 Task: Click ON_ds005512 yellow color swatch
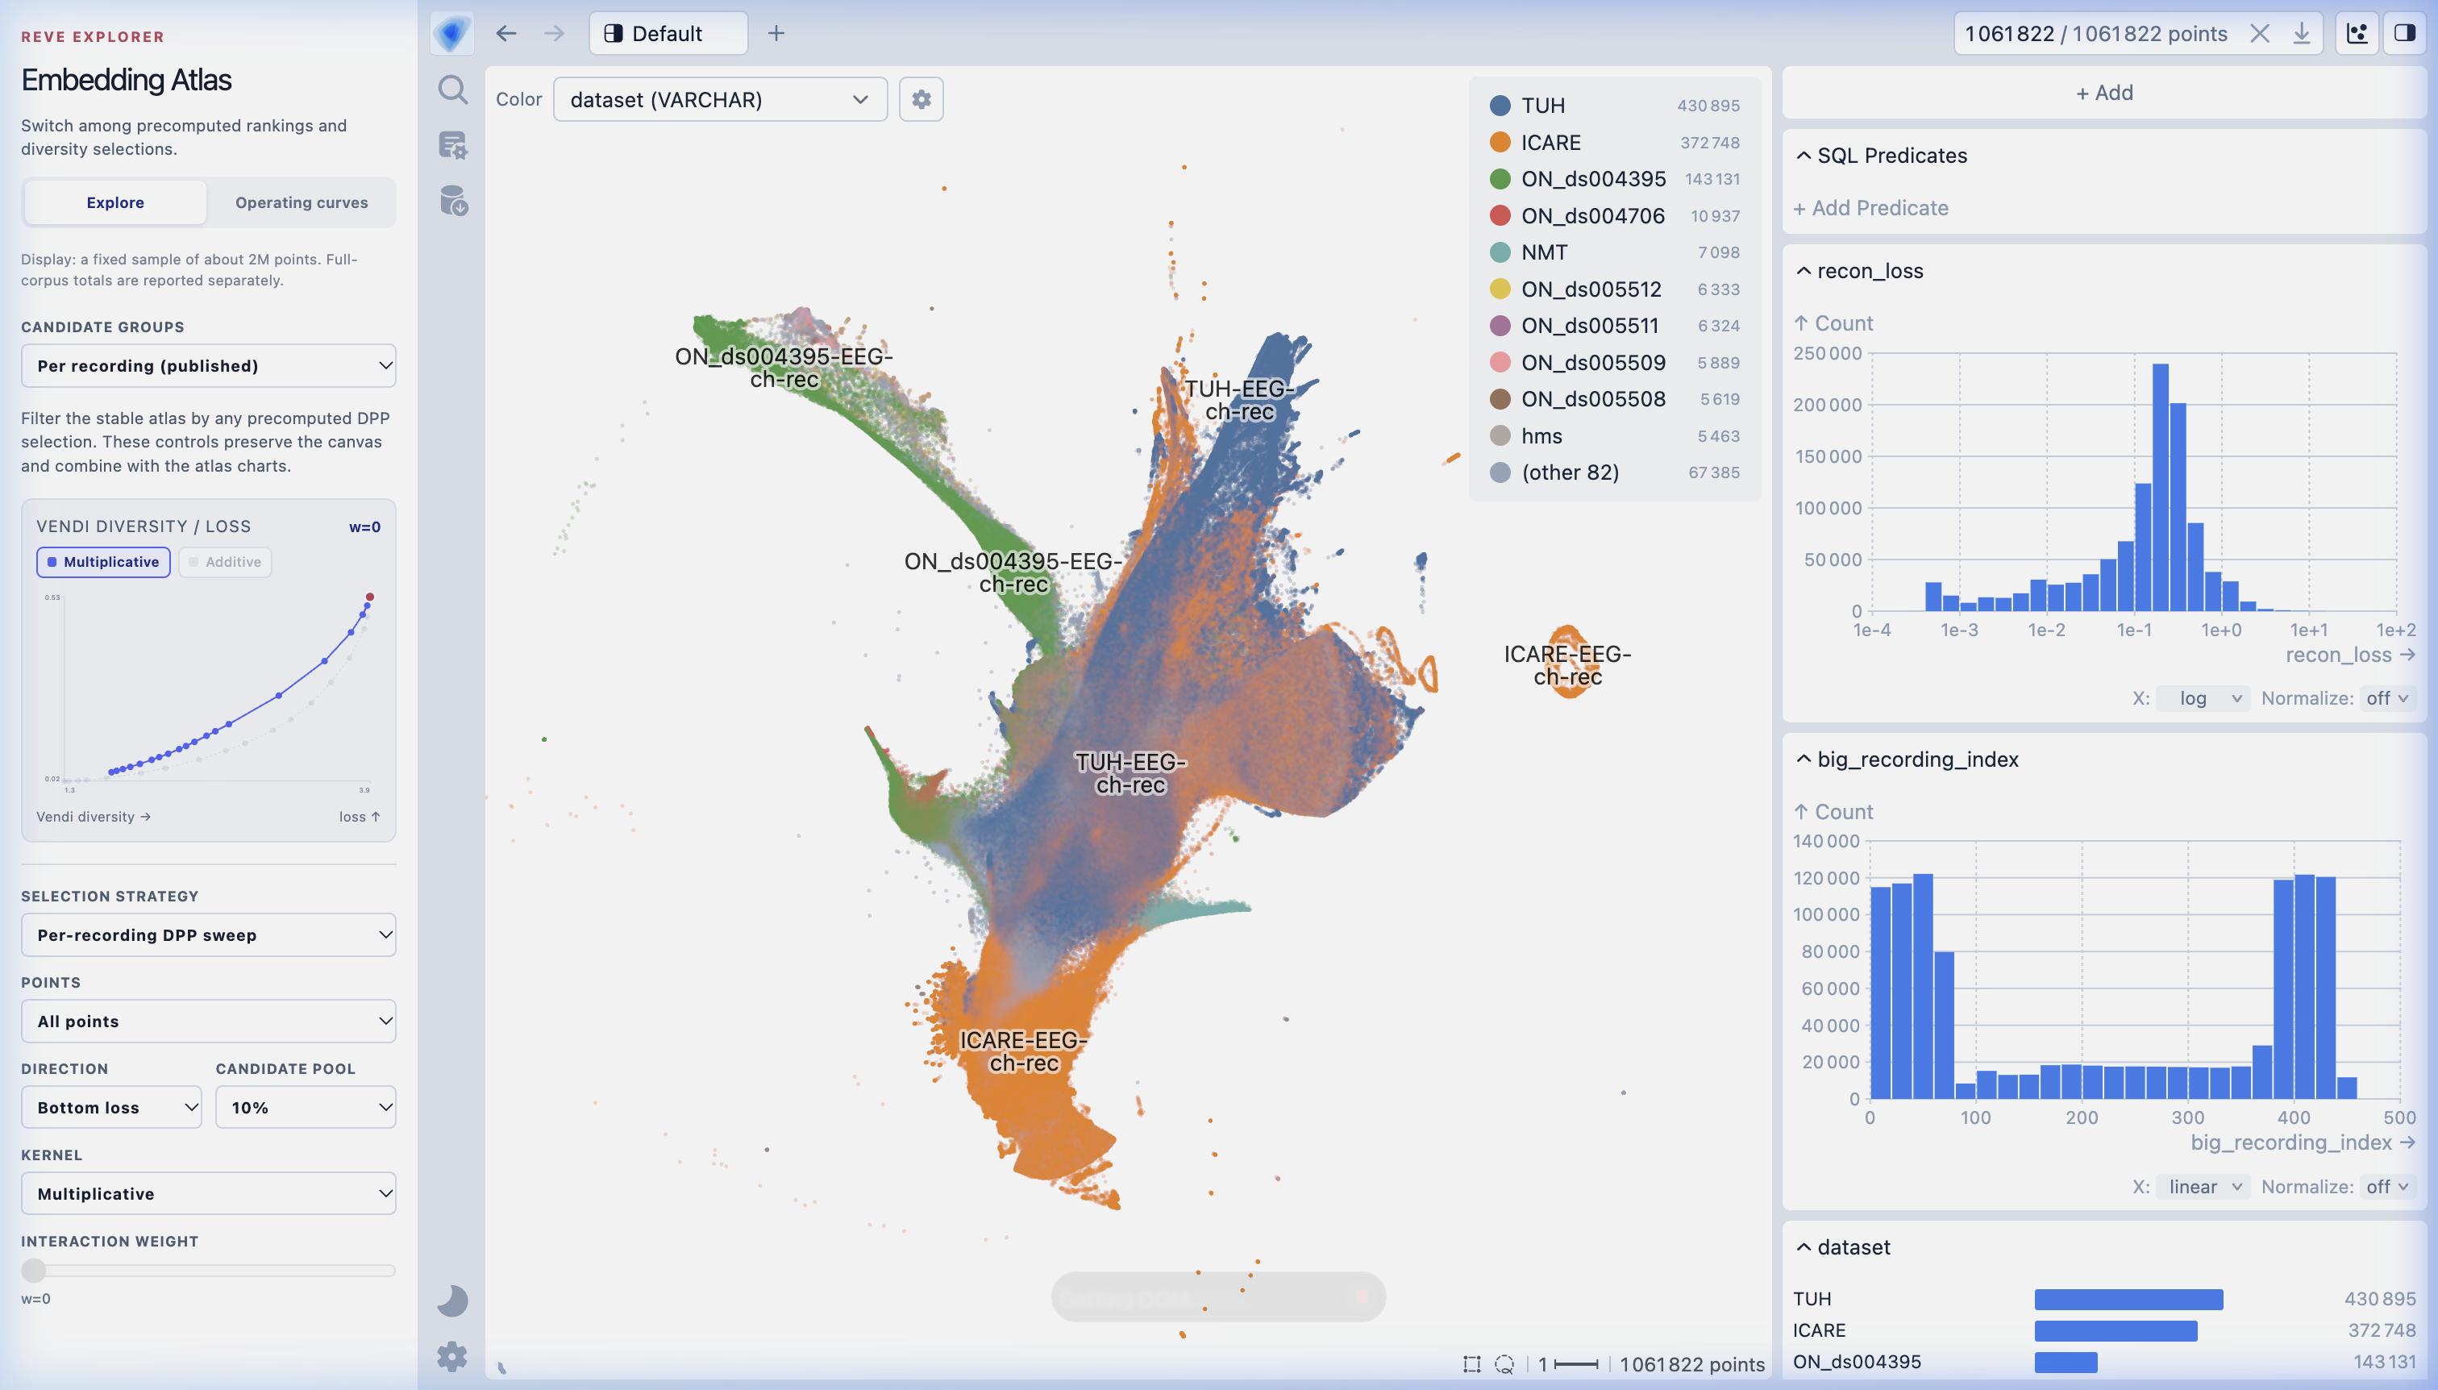1500,289
